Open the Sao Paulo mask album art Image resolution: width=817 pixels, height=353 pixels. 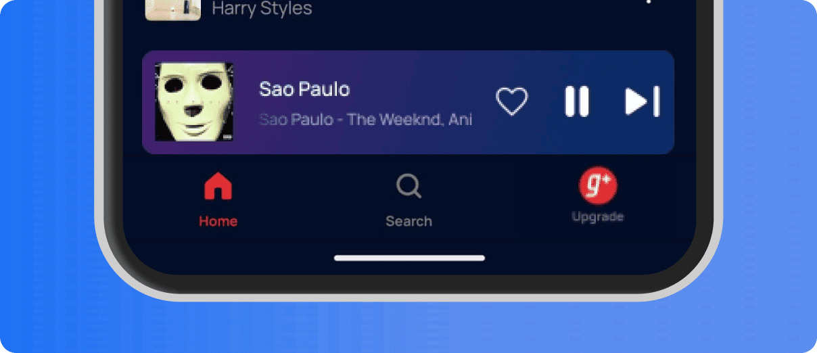click(194, 102)
